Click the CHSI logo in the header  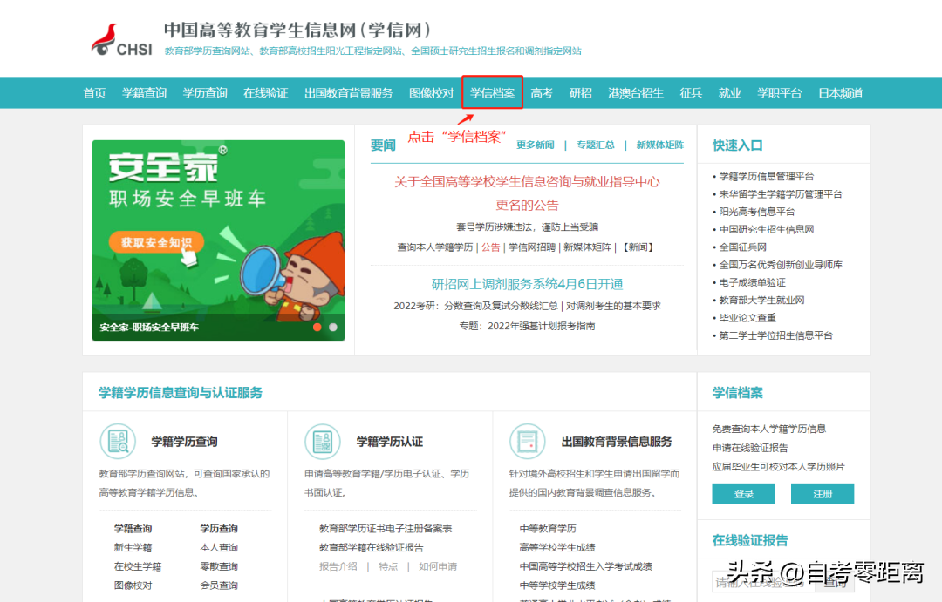tap(121, 40)
